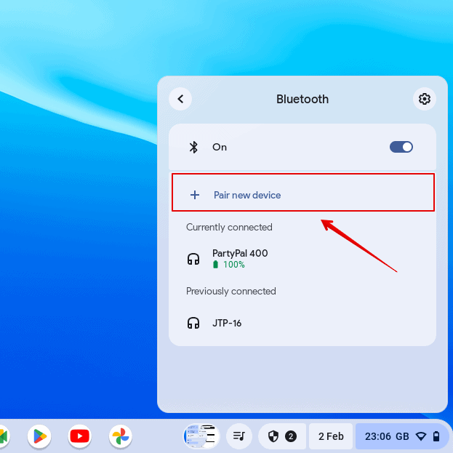Open Google Photos from the shelf

coord(121,436)
